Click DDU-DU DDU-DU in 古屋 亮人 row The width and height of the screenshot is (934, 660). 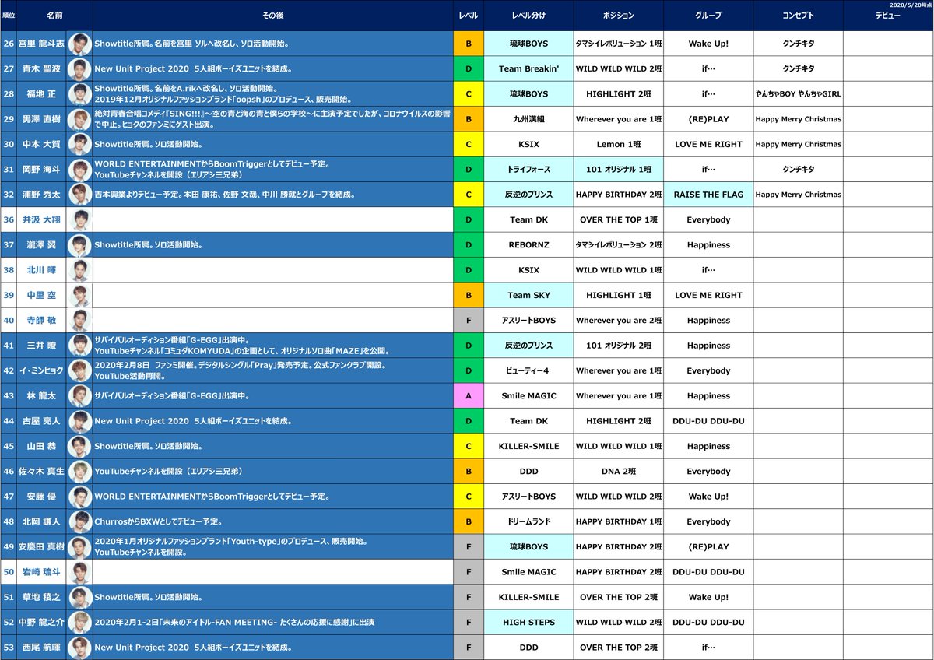pos(708,421)
